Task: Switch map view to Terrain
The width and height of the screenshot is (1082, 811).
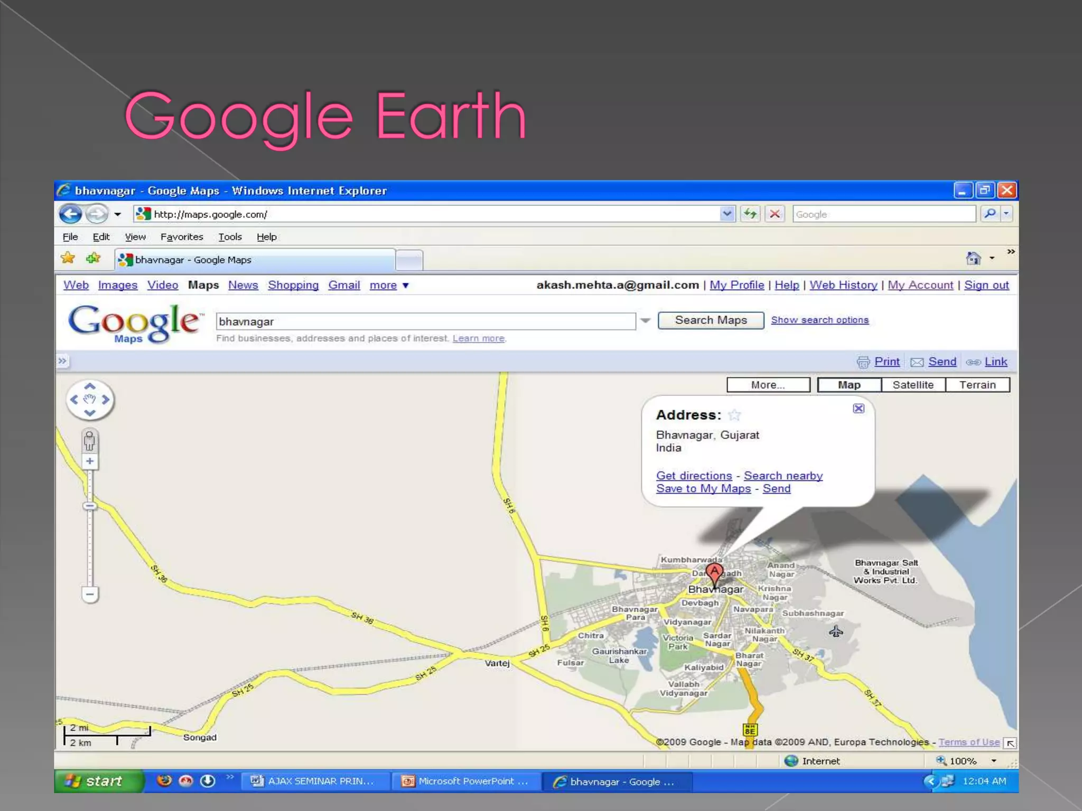Action: click(x=977, y=385)
